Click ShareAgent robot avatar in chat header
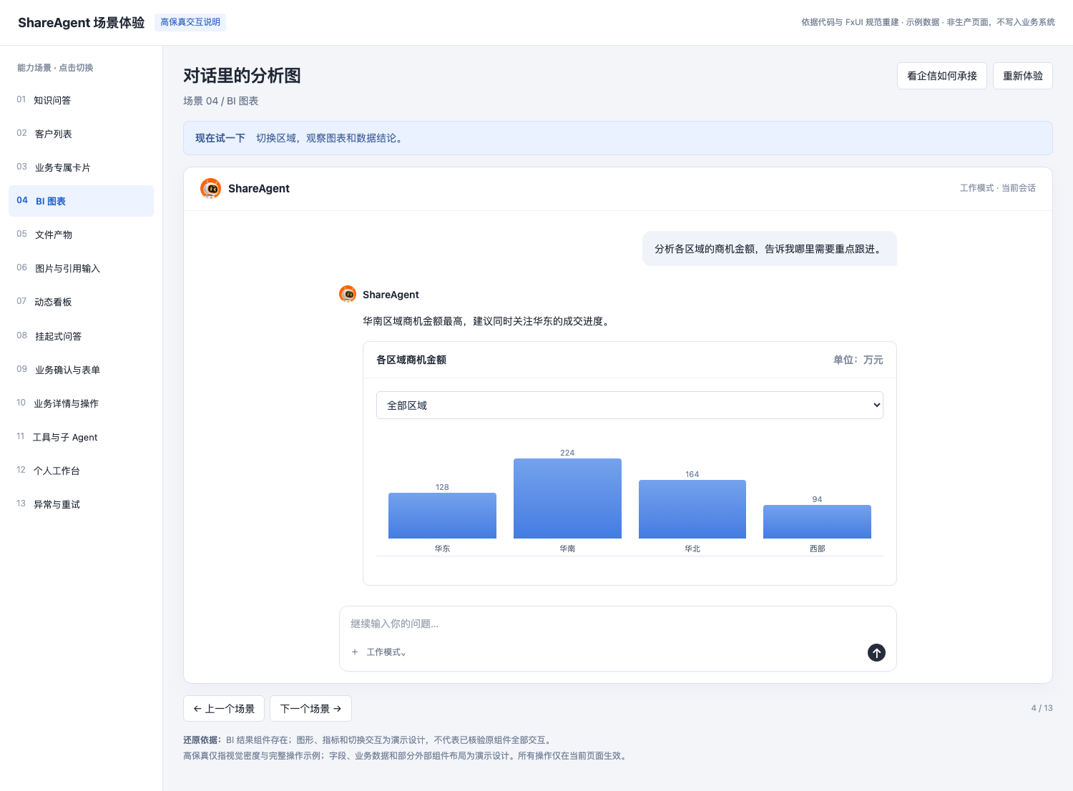1073x791 pixels. [210, 188]
